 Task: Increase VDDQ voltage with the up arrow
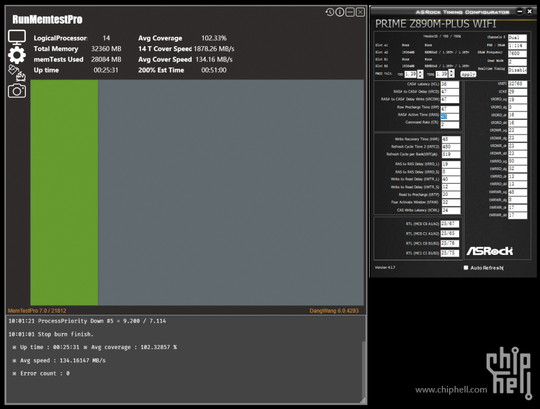(451, 72)
